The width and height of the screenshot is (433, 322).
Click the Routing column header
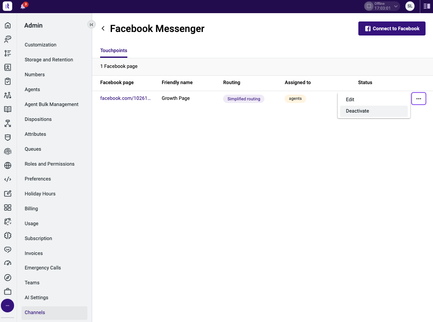click(232, 82)
